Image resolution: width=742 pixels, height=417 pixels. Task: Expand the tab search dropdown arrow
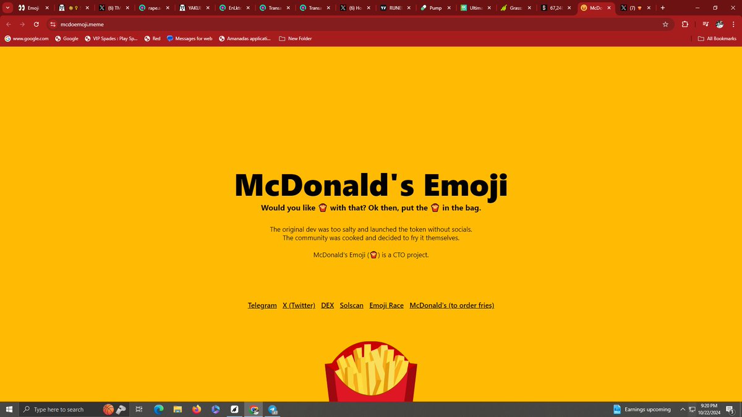[x=7, y=8]
